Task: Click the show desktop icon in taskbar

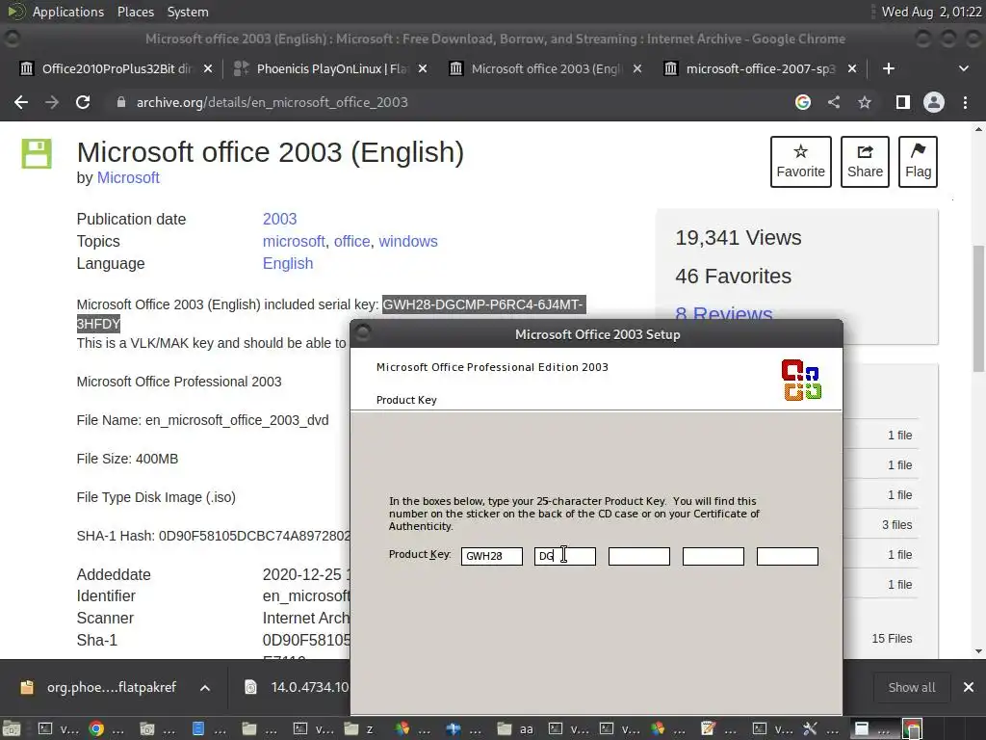Action: tap(12, 728)
